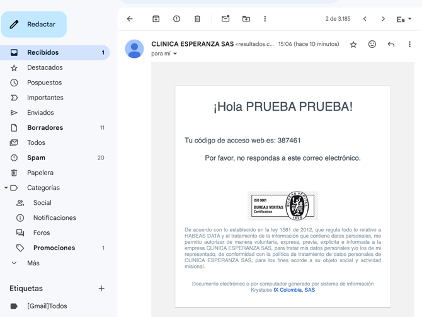Expand recipient details next to 'para mí'
This screenshot has height=317, width=422.
coord(175,54)
